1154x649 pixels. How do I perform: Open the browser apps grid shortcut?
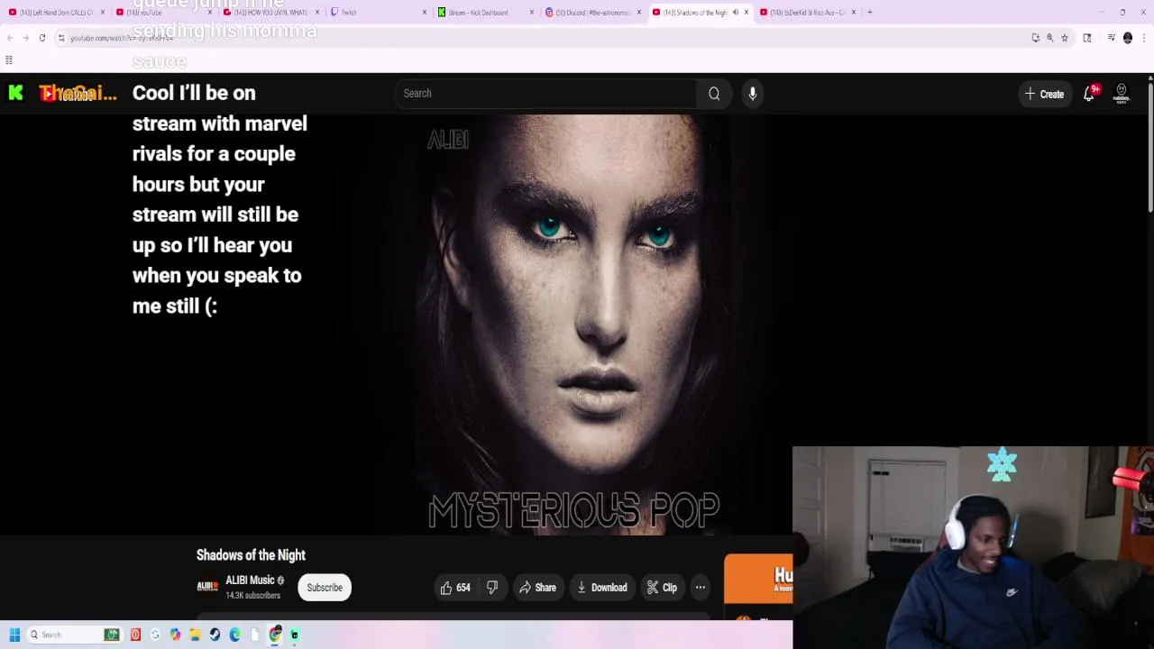pyautogui.click(x=9, y=60)
